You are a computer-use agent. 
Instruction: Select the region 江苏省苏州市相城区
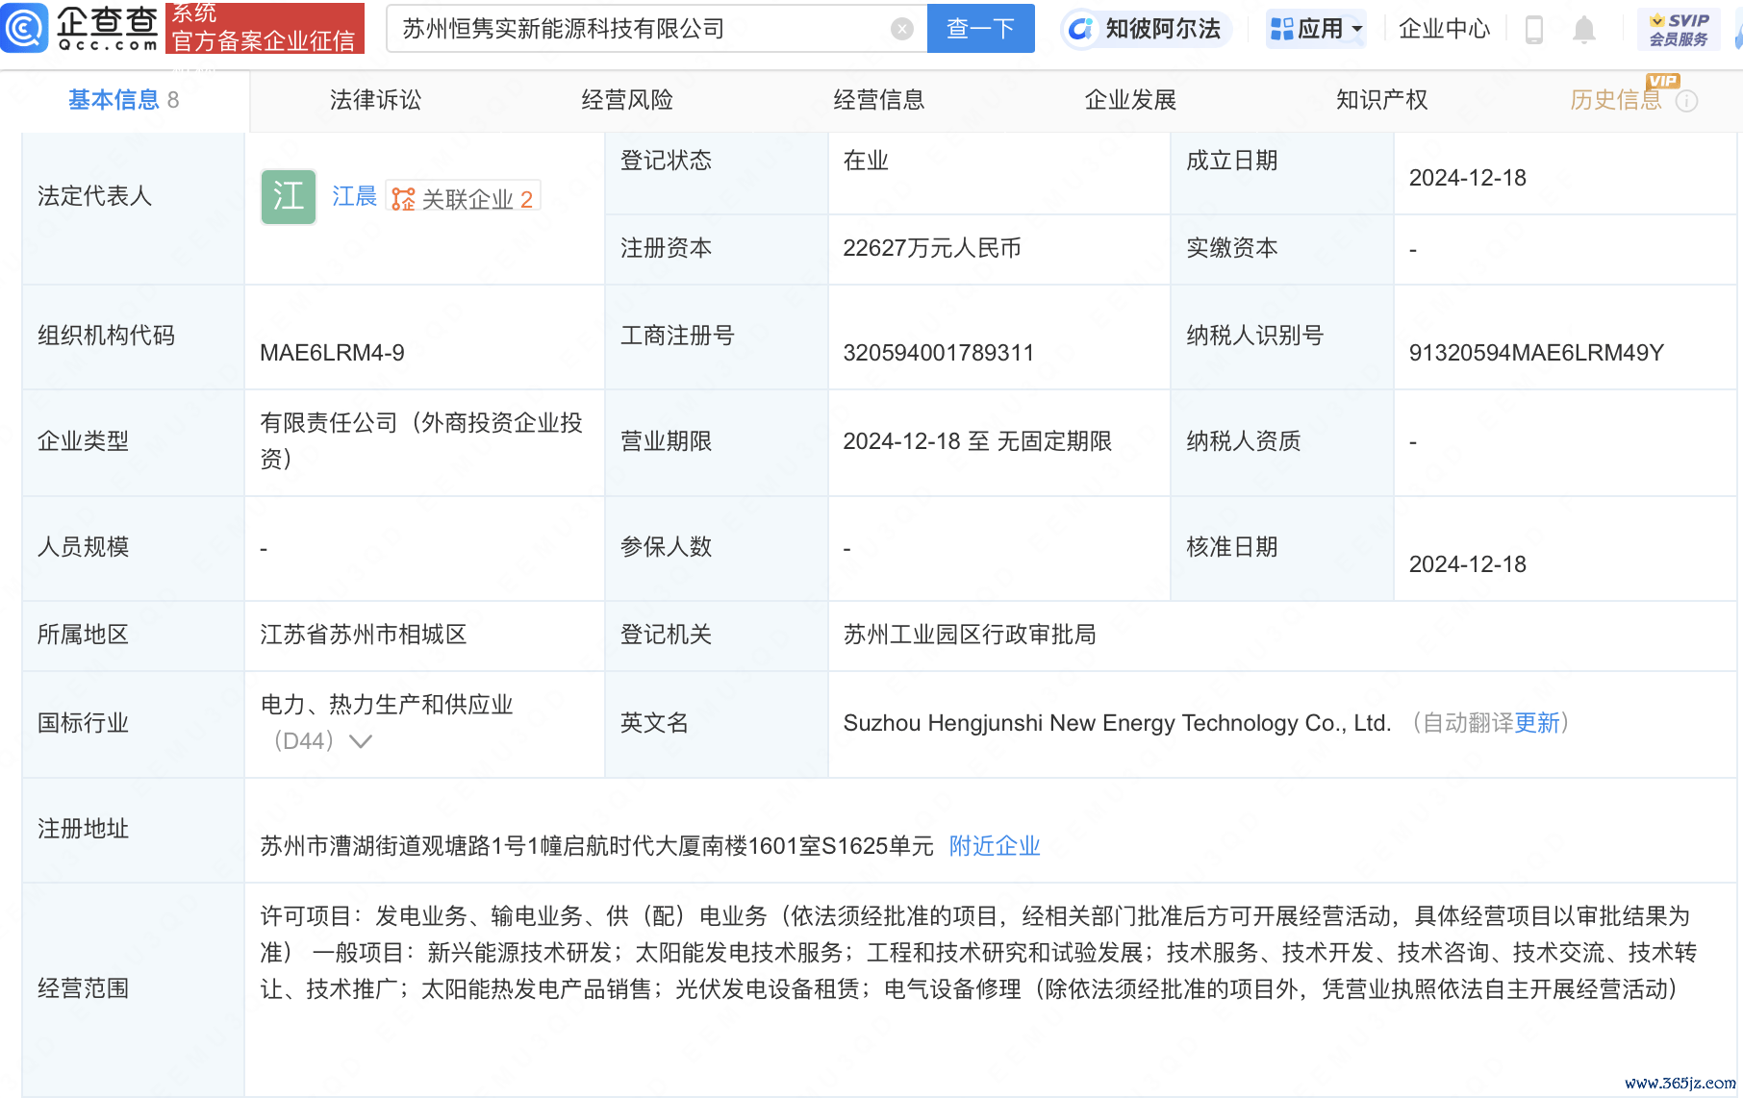364,635
